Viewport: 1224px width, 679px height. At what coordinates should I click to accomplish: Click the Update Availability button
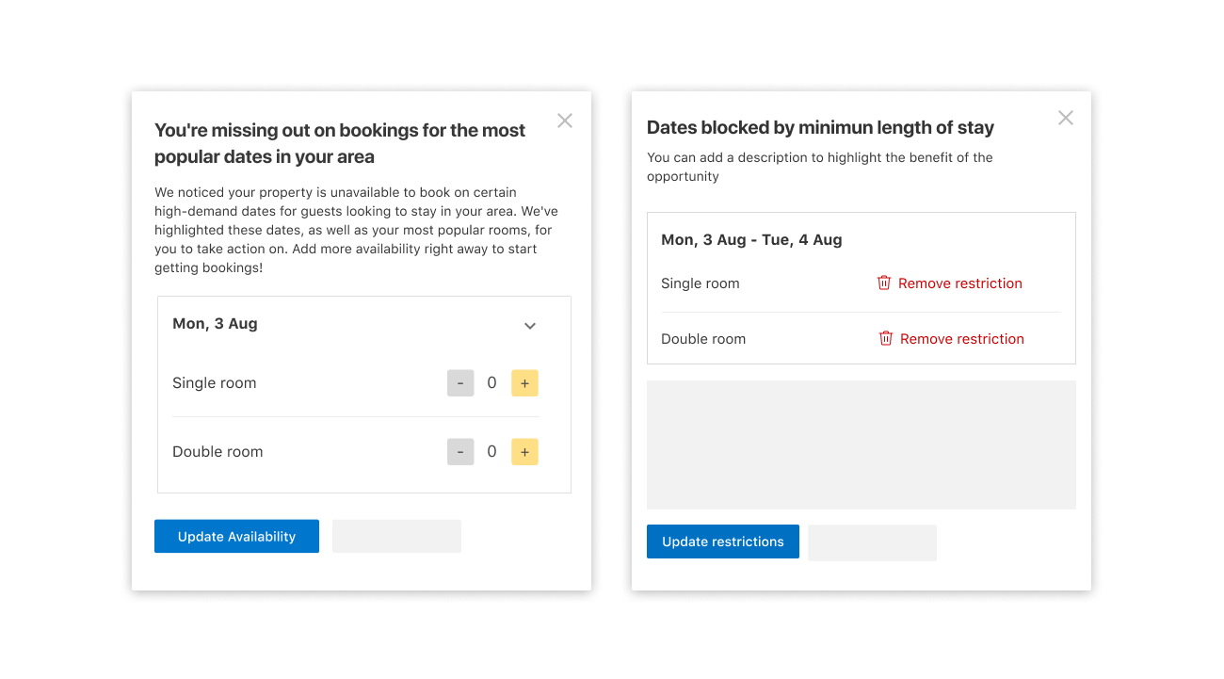point(236,537)
